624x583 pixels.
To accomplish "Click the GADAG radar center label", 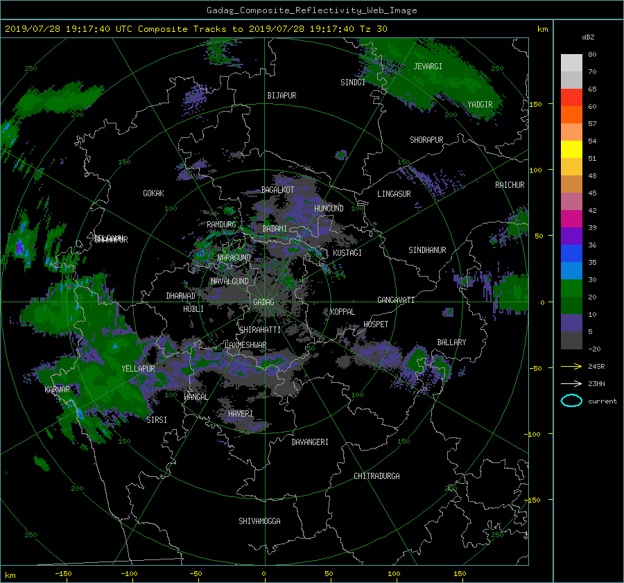I will (263, 302).
